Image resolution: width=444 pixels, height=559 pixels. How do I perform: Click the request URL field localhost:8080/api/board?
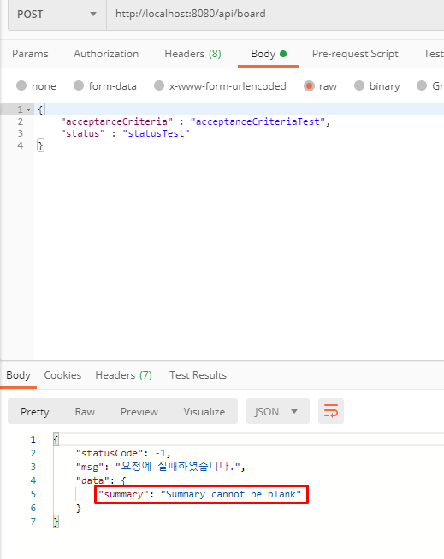click(x=275, y=14)
